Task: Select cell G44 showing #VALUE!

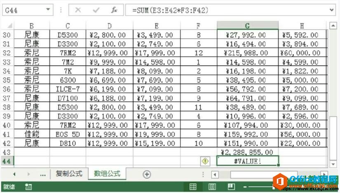Action: (x=247, y=161)
